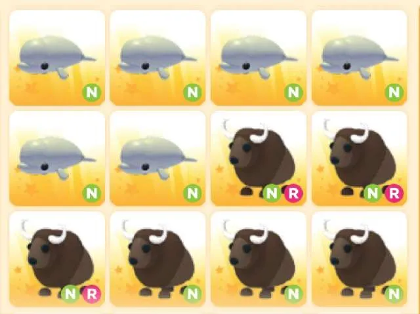Select the bottom-left neon ride bison
The image size is (420, 314).
(57, 259)
